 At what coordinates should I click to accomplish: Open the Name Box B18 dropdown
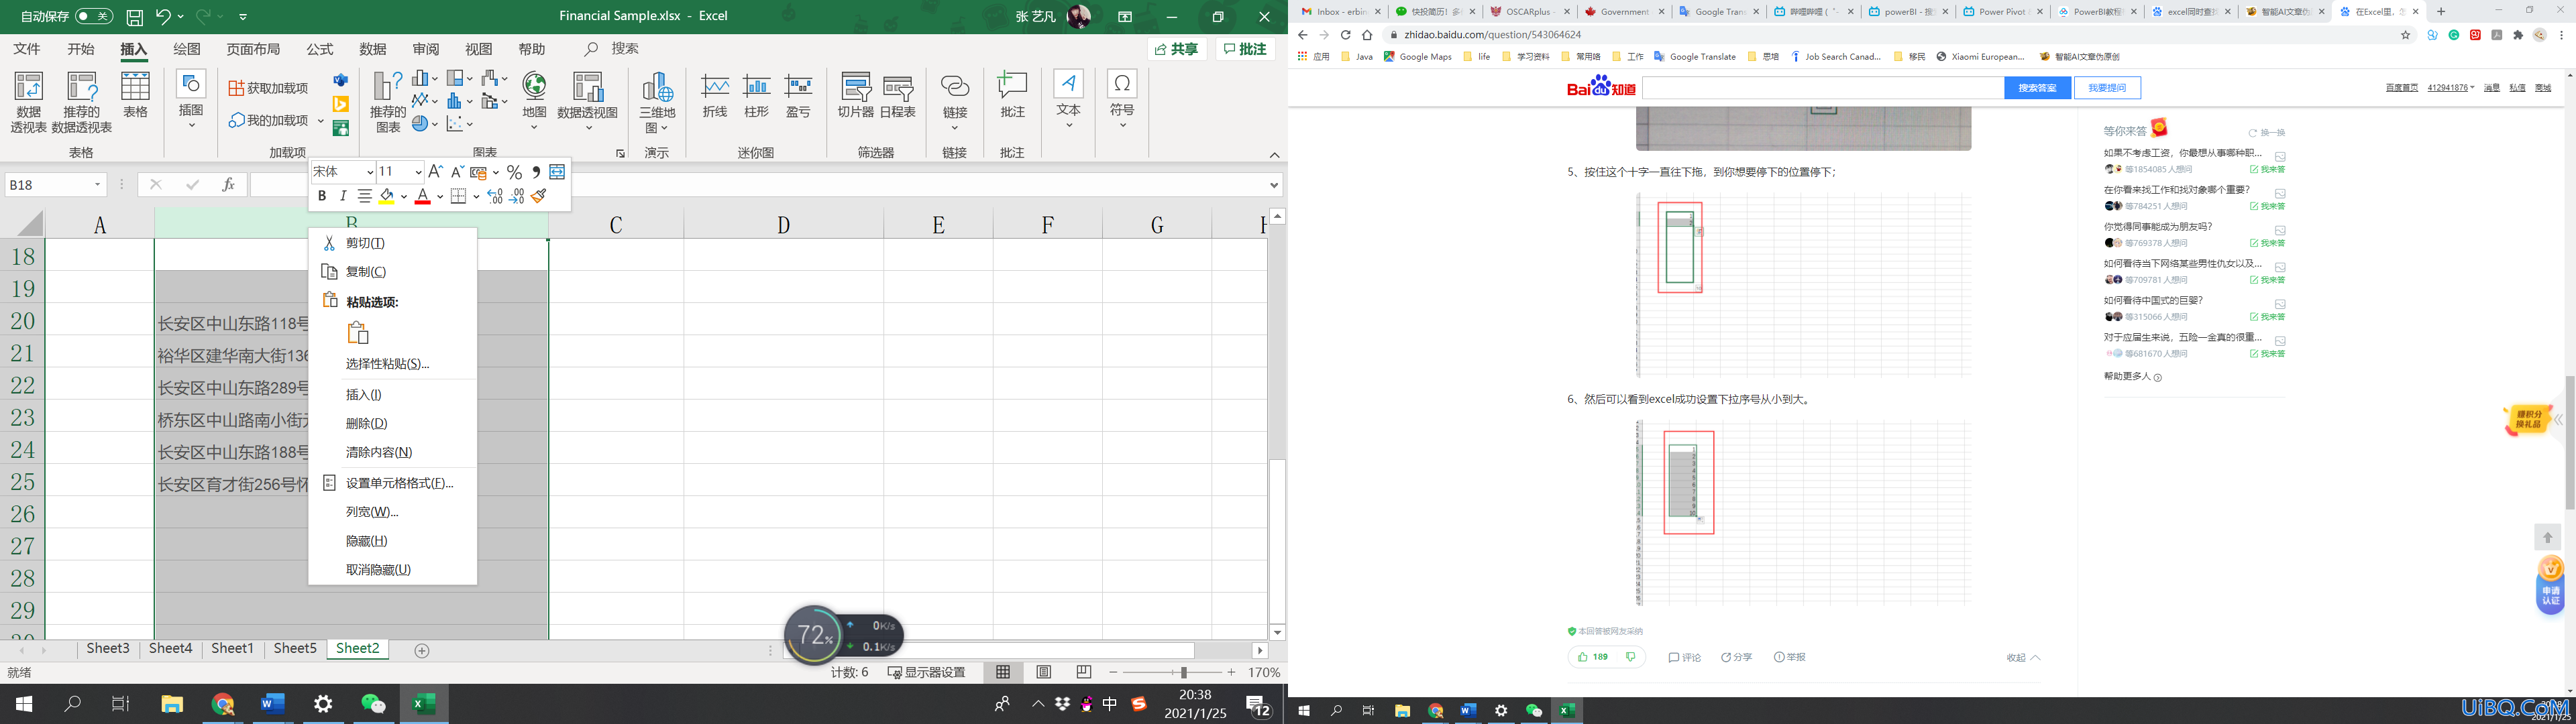pyautogui.click(x=97, y=185)
